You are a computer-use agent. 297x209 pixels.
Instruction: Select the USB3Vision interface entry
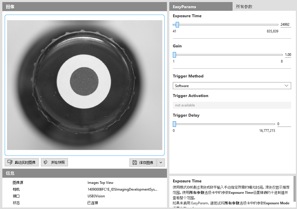(96, 196)
